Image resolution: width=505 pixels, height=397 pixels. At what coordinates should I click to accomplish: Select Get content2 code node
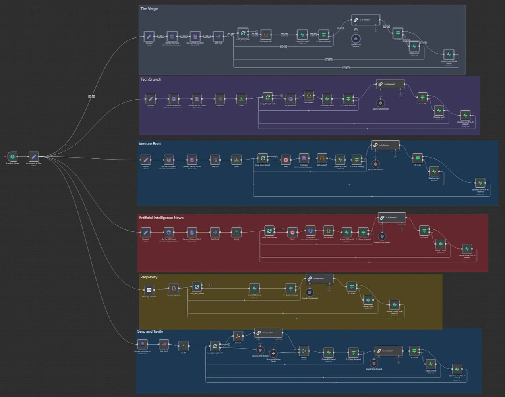coord(328,231)
